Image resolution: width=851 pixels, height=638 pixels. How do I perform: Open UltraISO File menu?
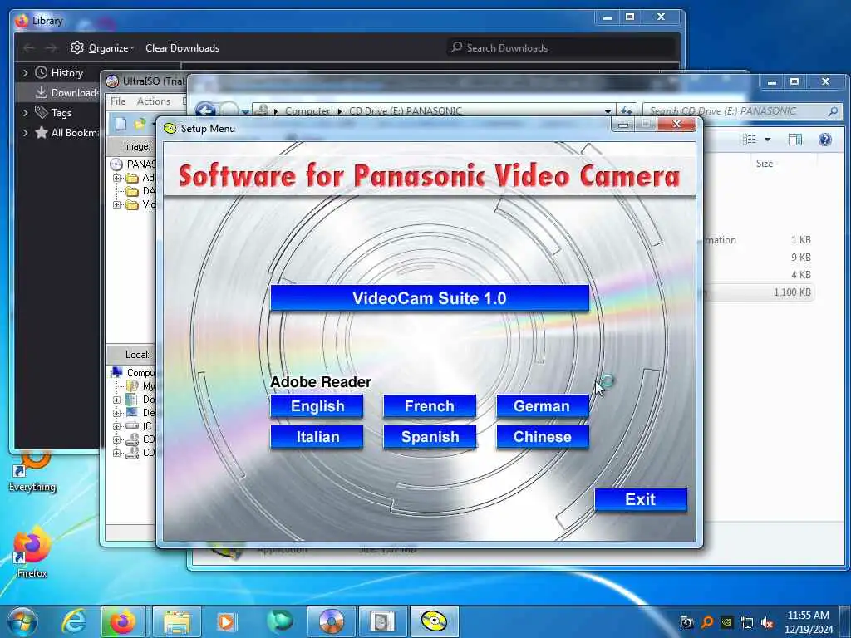coord(118,101)
